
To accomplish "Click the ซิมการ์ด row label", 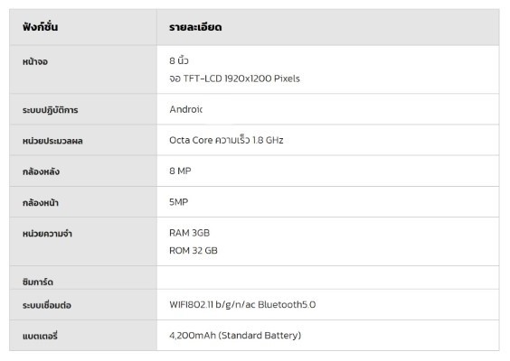I will point(38,282).
